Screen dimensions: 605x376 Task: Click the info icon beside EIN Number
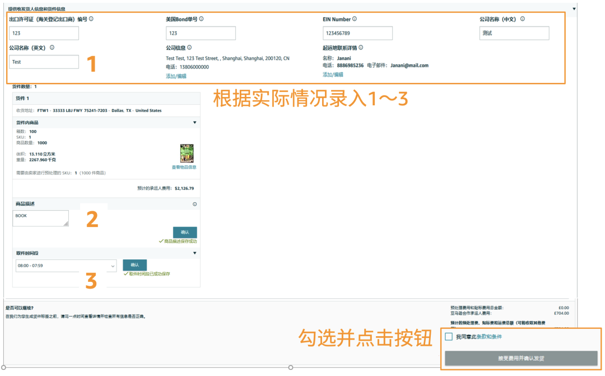coord(354,18)
